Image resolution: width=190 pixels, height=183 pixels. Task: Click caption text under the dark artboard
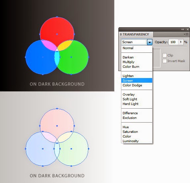tap(57, 84)
